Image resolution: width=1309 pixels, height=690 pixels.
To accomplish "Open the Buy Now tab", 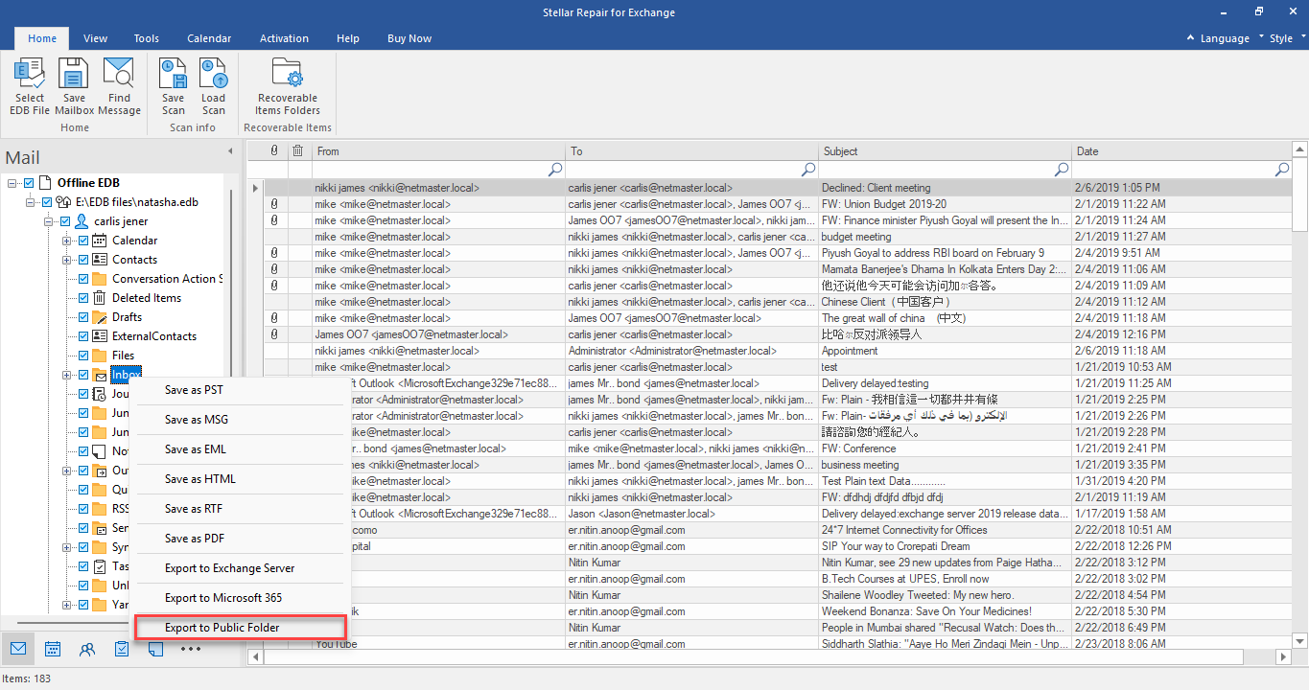I will (x=409, y=38).
